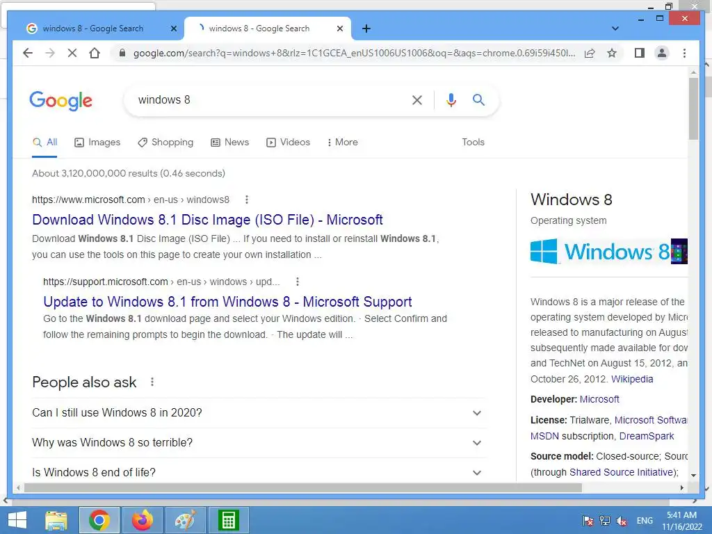This screenshot has height=534, width=712.
Task: Open the Microsoft developer link
Action: (599, 399)
